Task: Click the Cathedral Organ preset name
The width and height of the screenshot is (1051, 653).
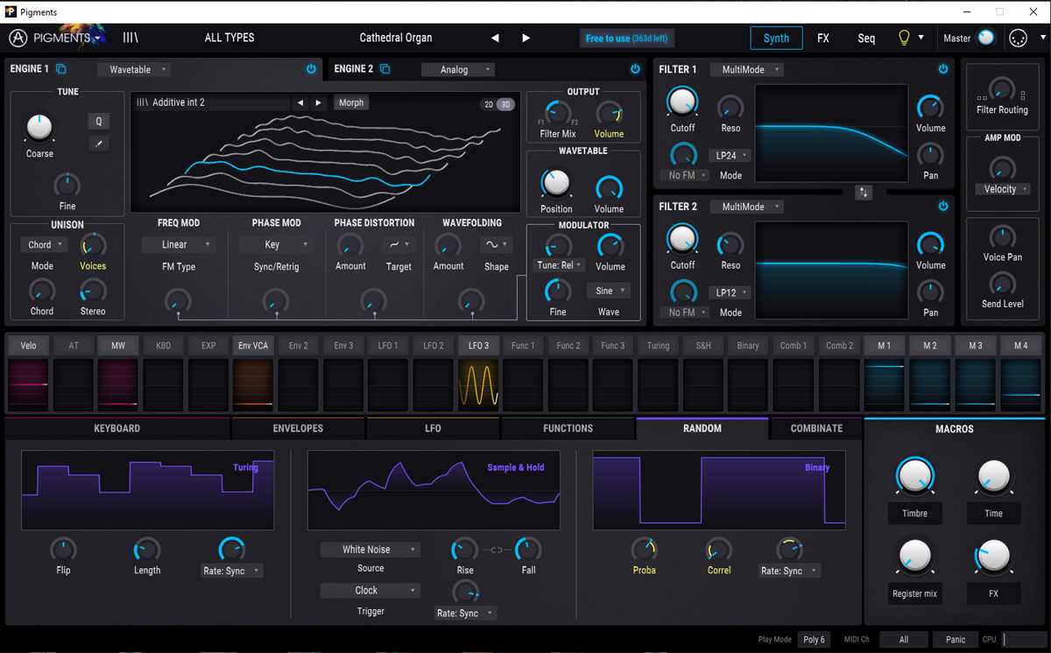Action: 396,38
